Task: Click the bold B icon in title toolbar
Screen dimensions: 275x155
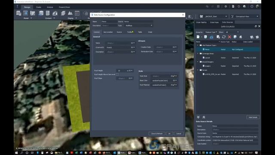Action: pos(233,6)
